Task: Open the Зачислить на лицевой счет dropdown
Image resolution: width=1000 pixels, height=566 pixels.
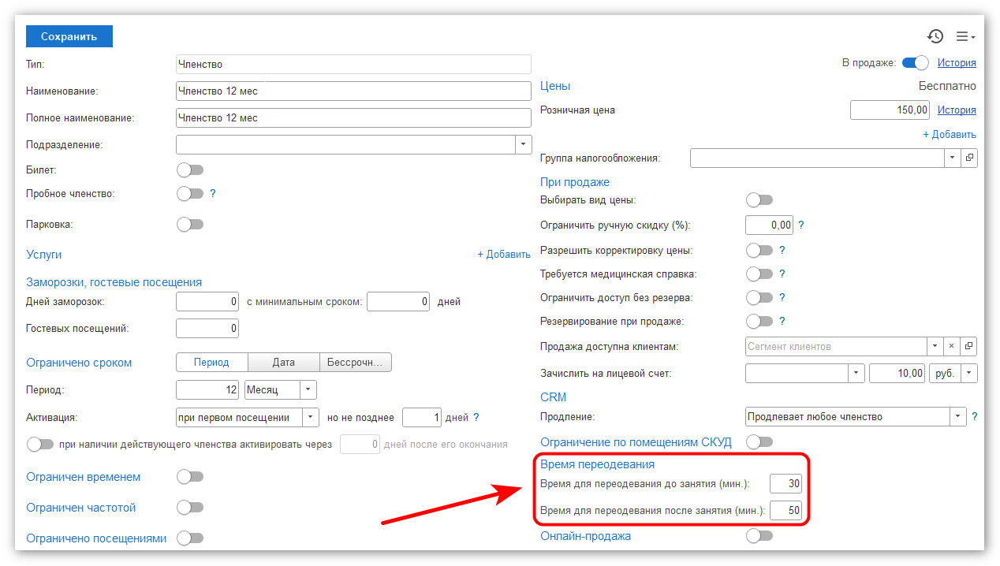Action: [x=856, y=374]
